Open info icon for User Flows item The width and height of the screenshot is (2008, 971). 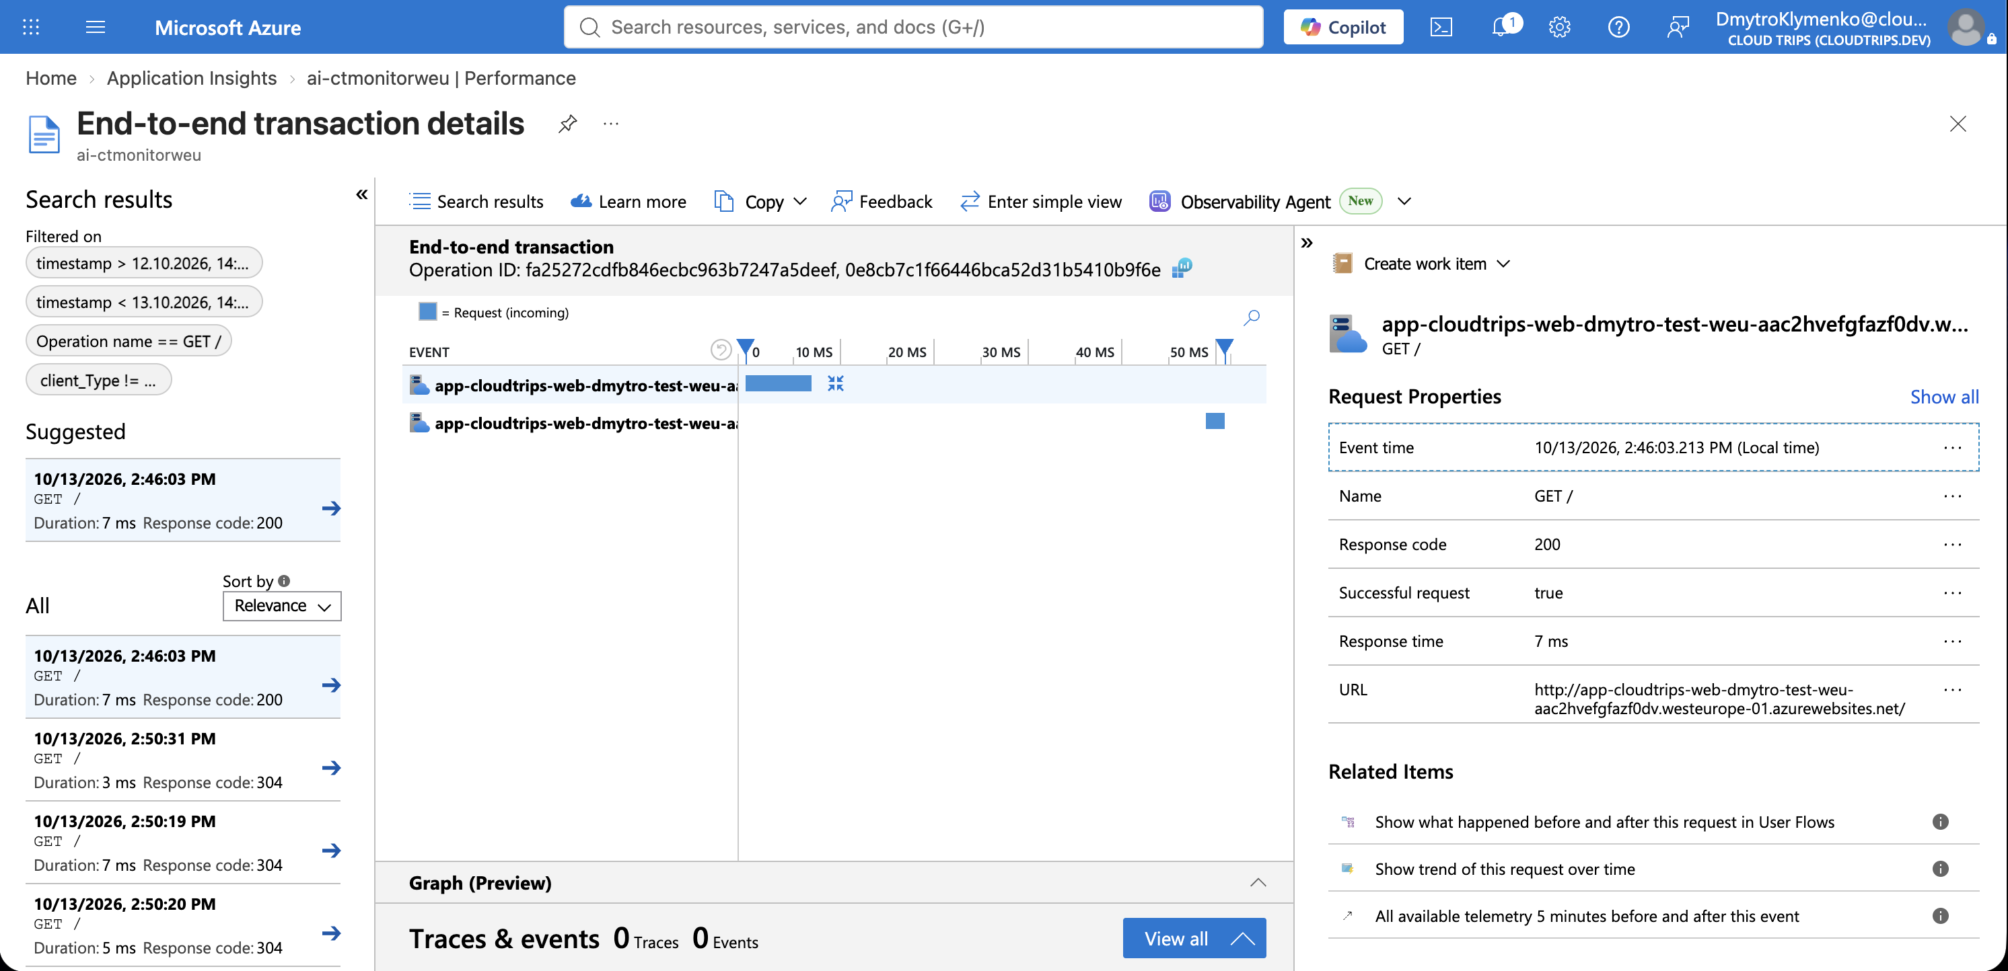point(1940,822)
